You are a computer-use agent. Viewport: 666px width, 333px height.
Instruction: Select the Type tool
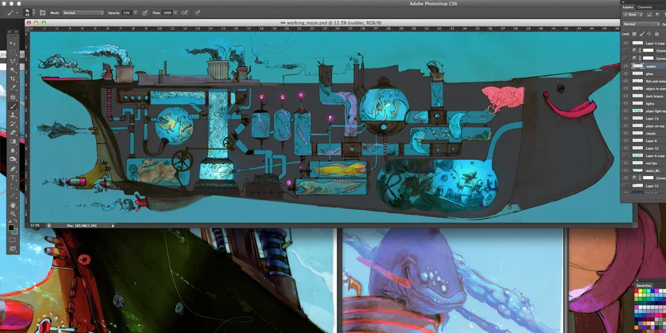(x=13, y=178)
